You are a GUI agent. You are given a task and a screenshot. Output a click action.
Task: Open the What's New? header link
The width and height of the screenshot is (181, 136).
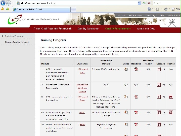[136, 16]
